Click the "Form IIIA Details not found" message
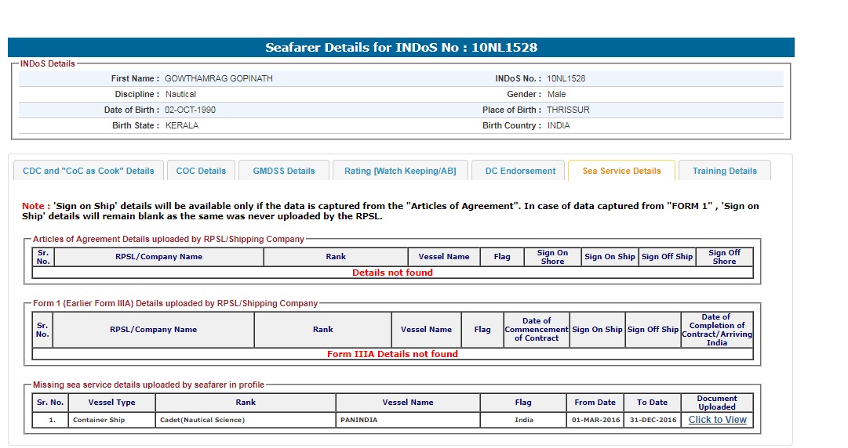Image resolution: width=848 pixels, height=448 pixels. pyautogui.click(x=392, y=354)
